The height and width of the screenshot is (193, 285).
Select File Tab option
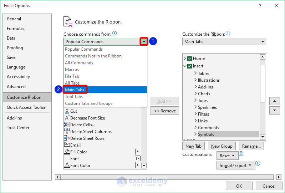(x=105, y=76)
